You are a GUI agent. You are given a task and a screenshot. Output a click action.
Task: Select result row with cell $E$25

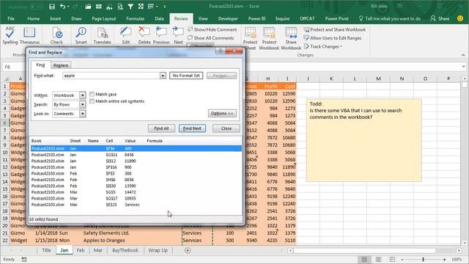pyautogui.click(x=136, y=205)
